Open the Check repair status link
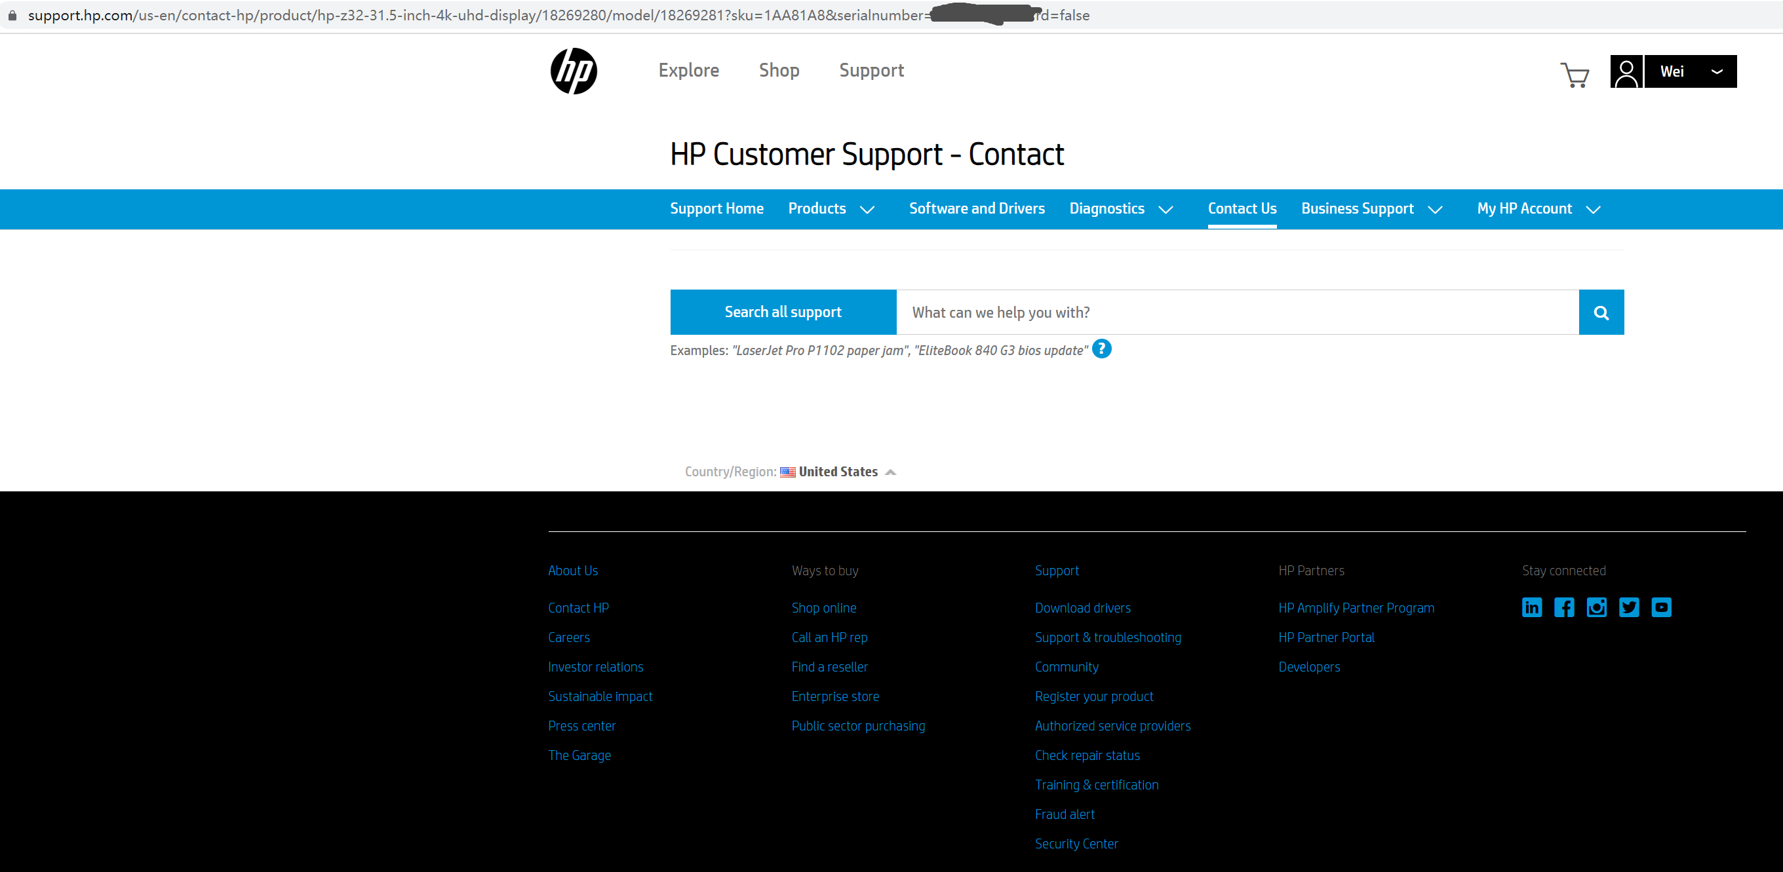Screen dimensions: 1783x872 (1087, 755)
